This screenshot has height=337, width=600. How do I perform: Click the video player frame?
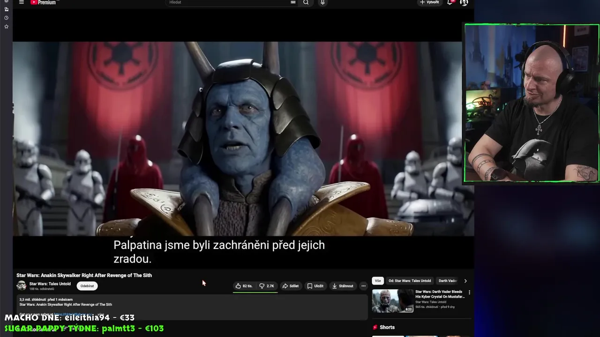pyautogui.click(x=243, y=139)
